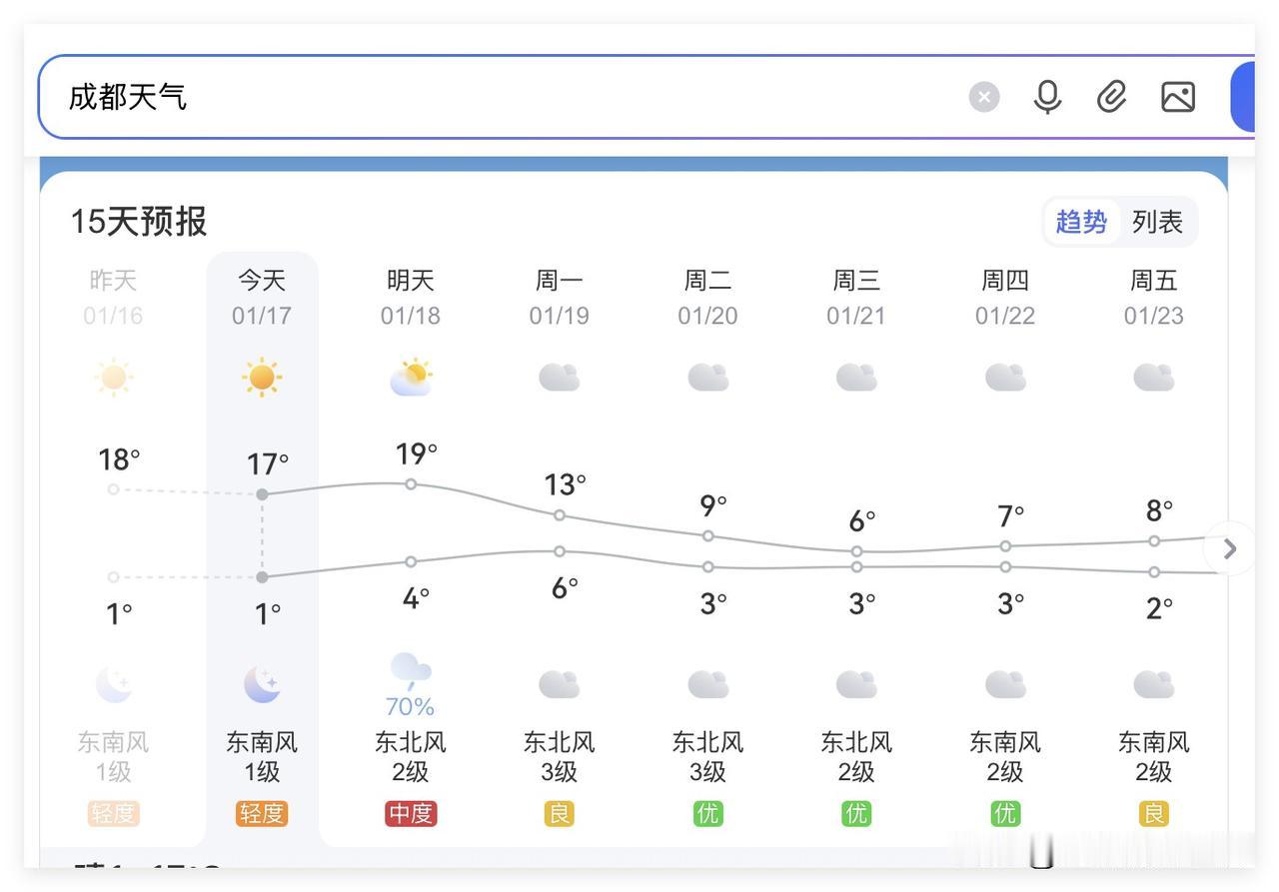The height and width of the screenshot is (892, 1279).
Task: Click the 15天预报 heading link
Action: click(x=138, y=222)
